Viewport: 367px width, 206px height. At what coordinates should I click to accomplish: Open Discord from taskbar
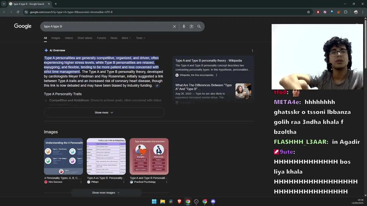213,201
